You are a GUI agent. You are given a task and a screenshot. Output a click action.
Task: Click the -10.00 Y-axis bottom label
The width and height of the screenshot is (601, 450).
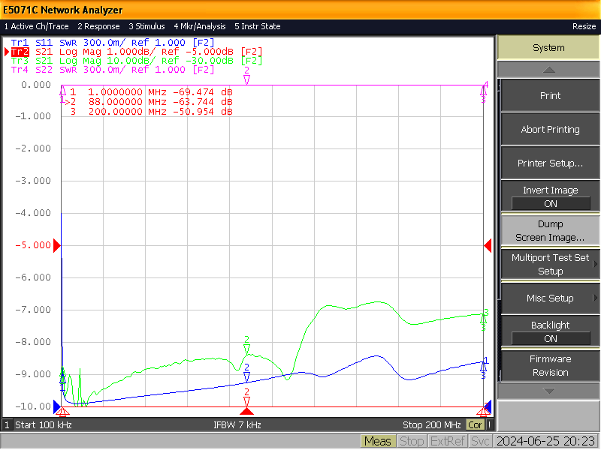click(33, 406)
